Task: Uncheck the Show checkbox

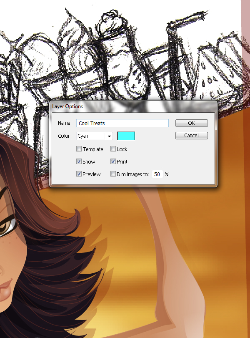Action: click(79, 161)
